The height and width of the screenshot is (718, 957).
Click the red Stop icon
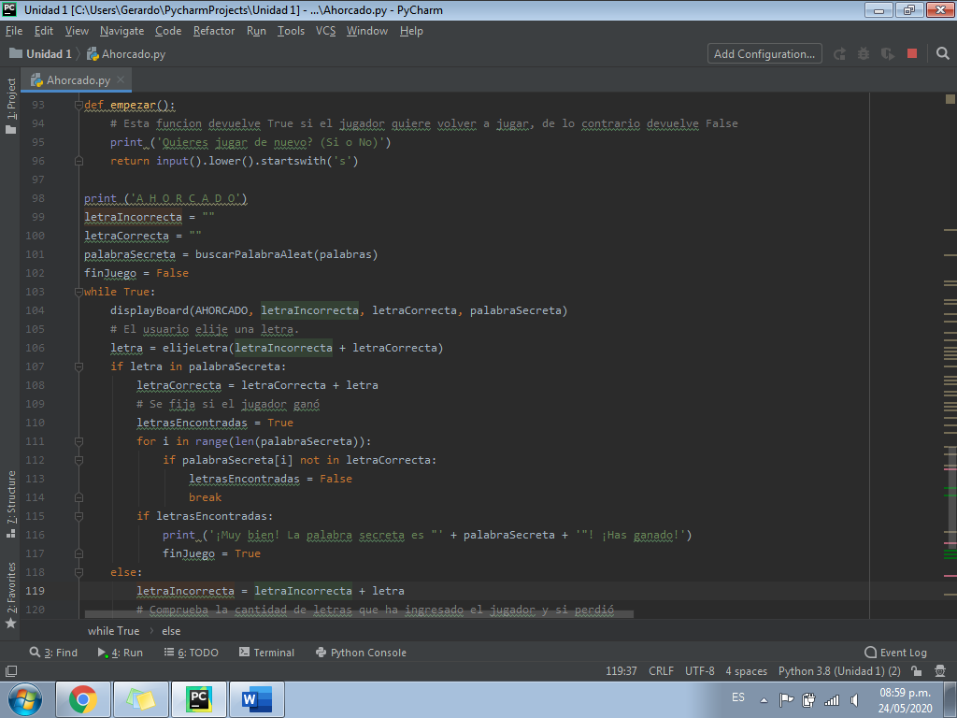pyautogui.click(x=912, y=53)
